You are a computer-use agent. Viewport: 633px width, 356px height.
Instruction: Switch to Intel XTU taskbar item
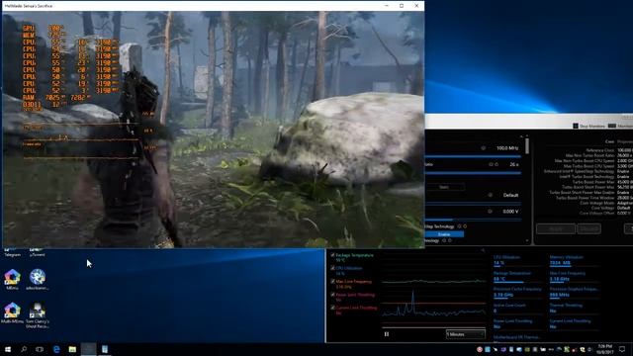point(105,349)
